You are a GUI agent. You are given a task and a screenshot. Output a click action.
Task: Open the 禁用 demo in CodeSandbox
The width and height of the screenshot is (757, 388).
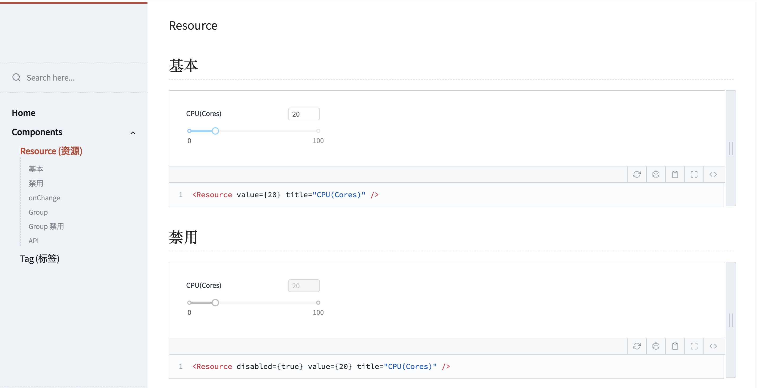[x=656, y=346]
